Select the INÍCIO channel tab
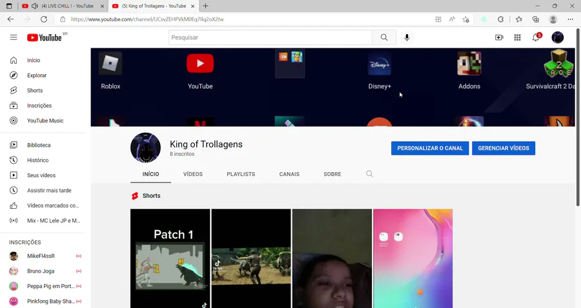Image resolution: width=581 pixels, height=308 pixels. tap(151, 174)
